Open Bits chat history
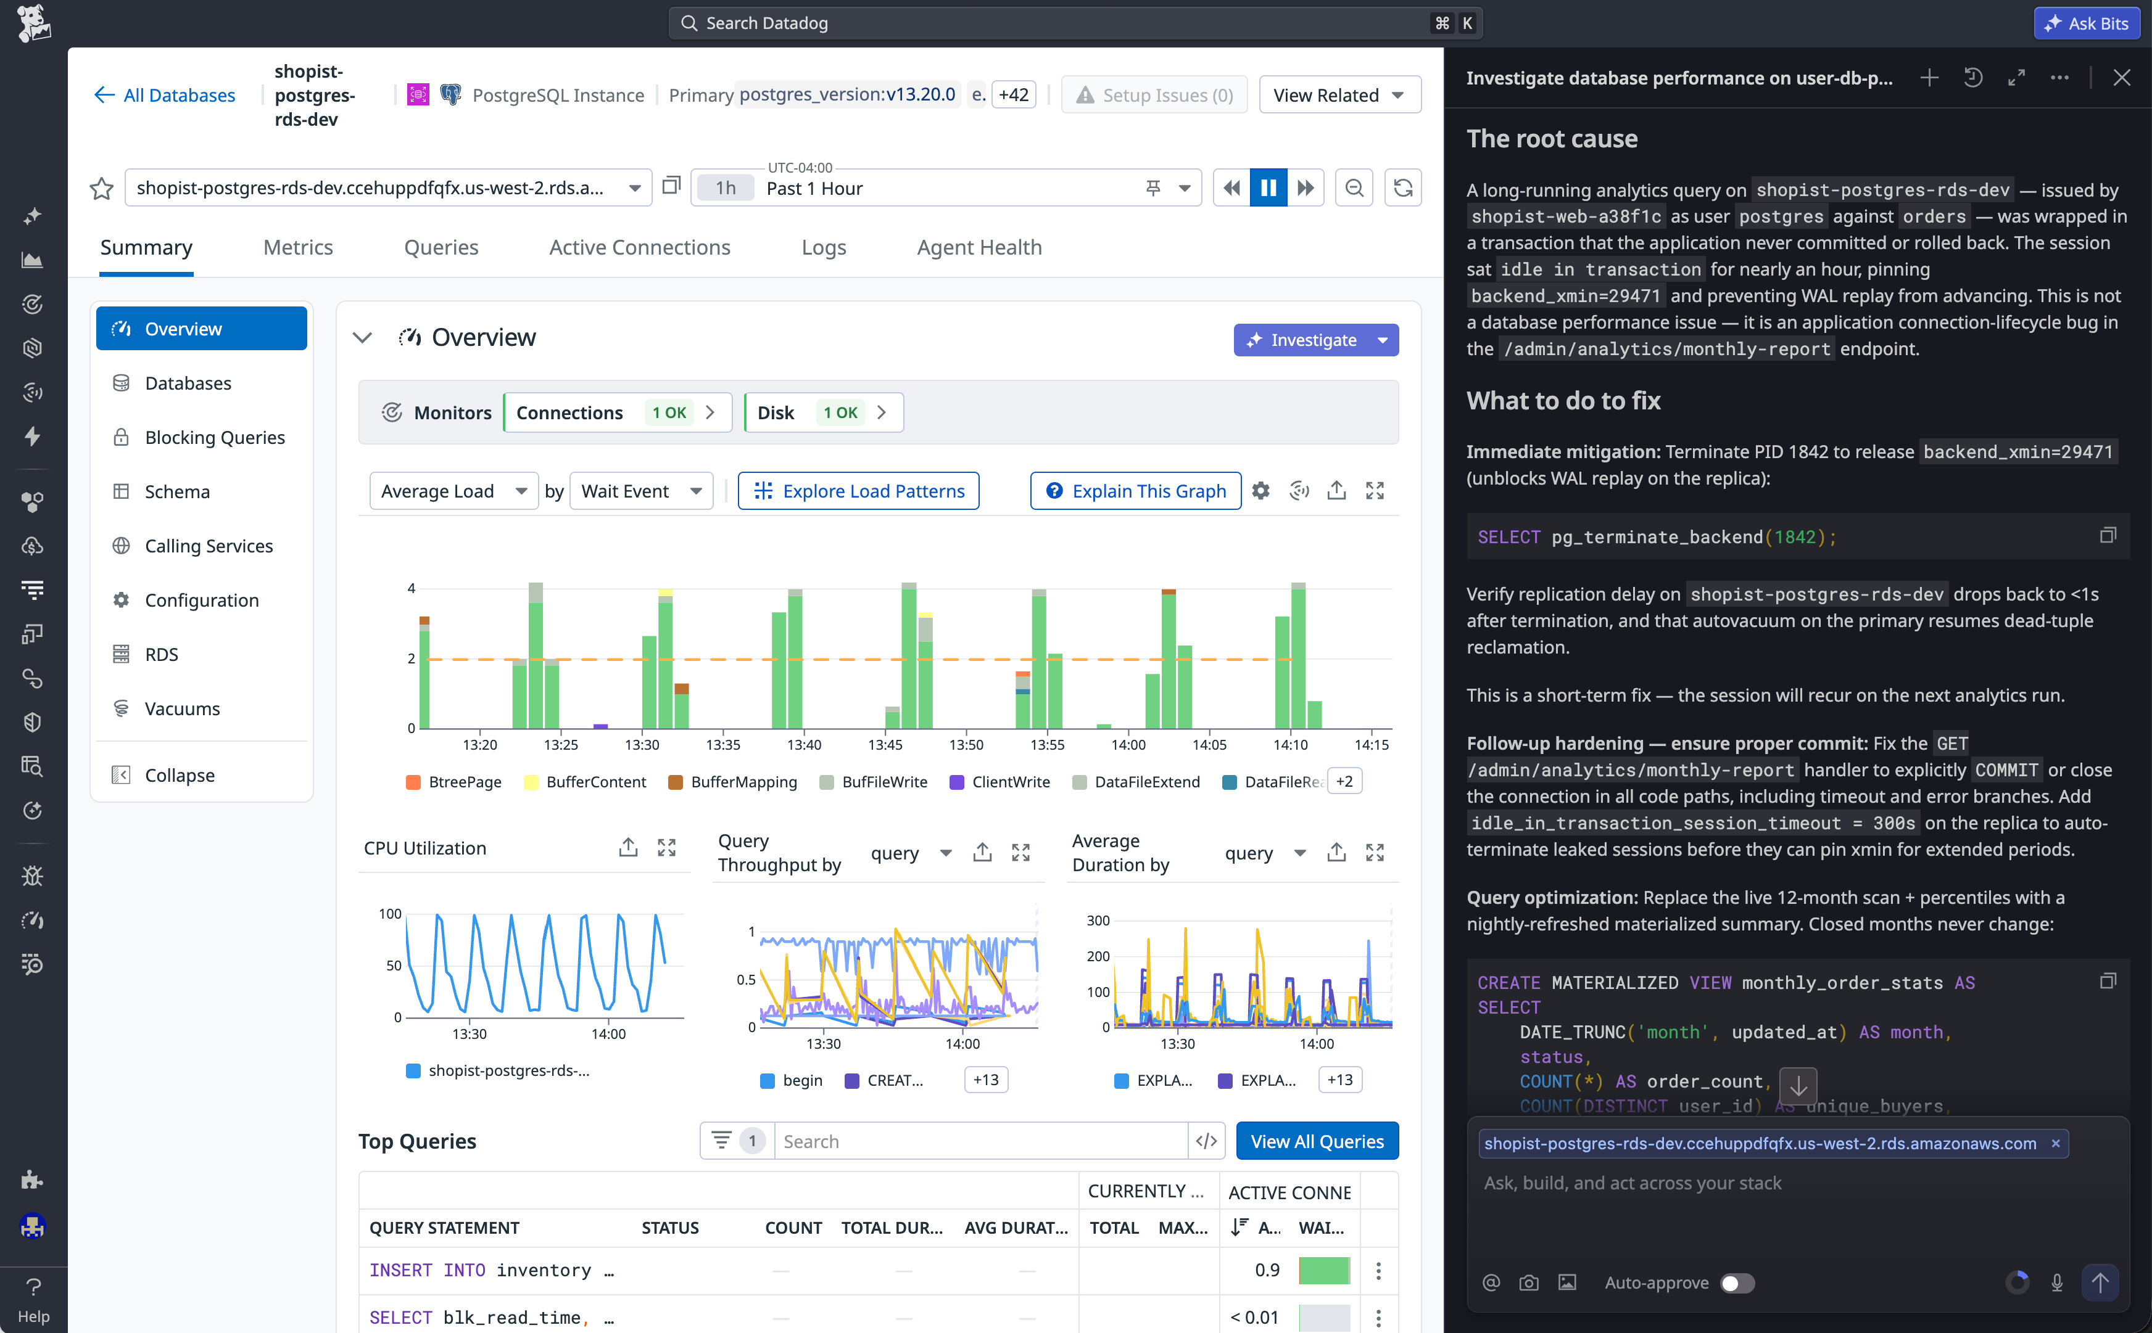The width and height of the screenshot is (2152, 1333). (1973, 78)
